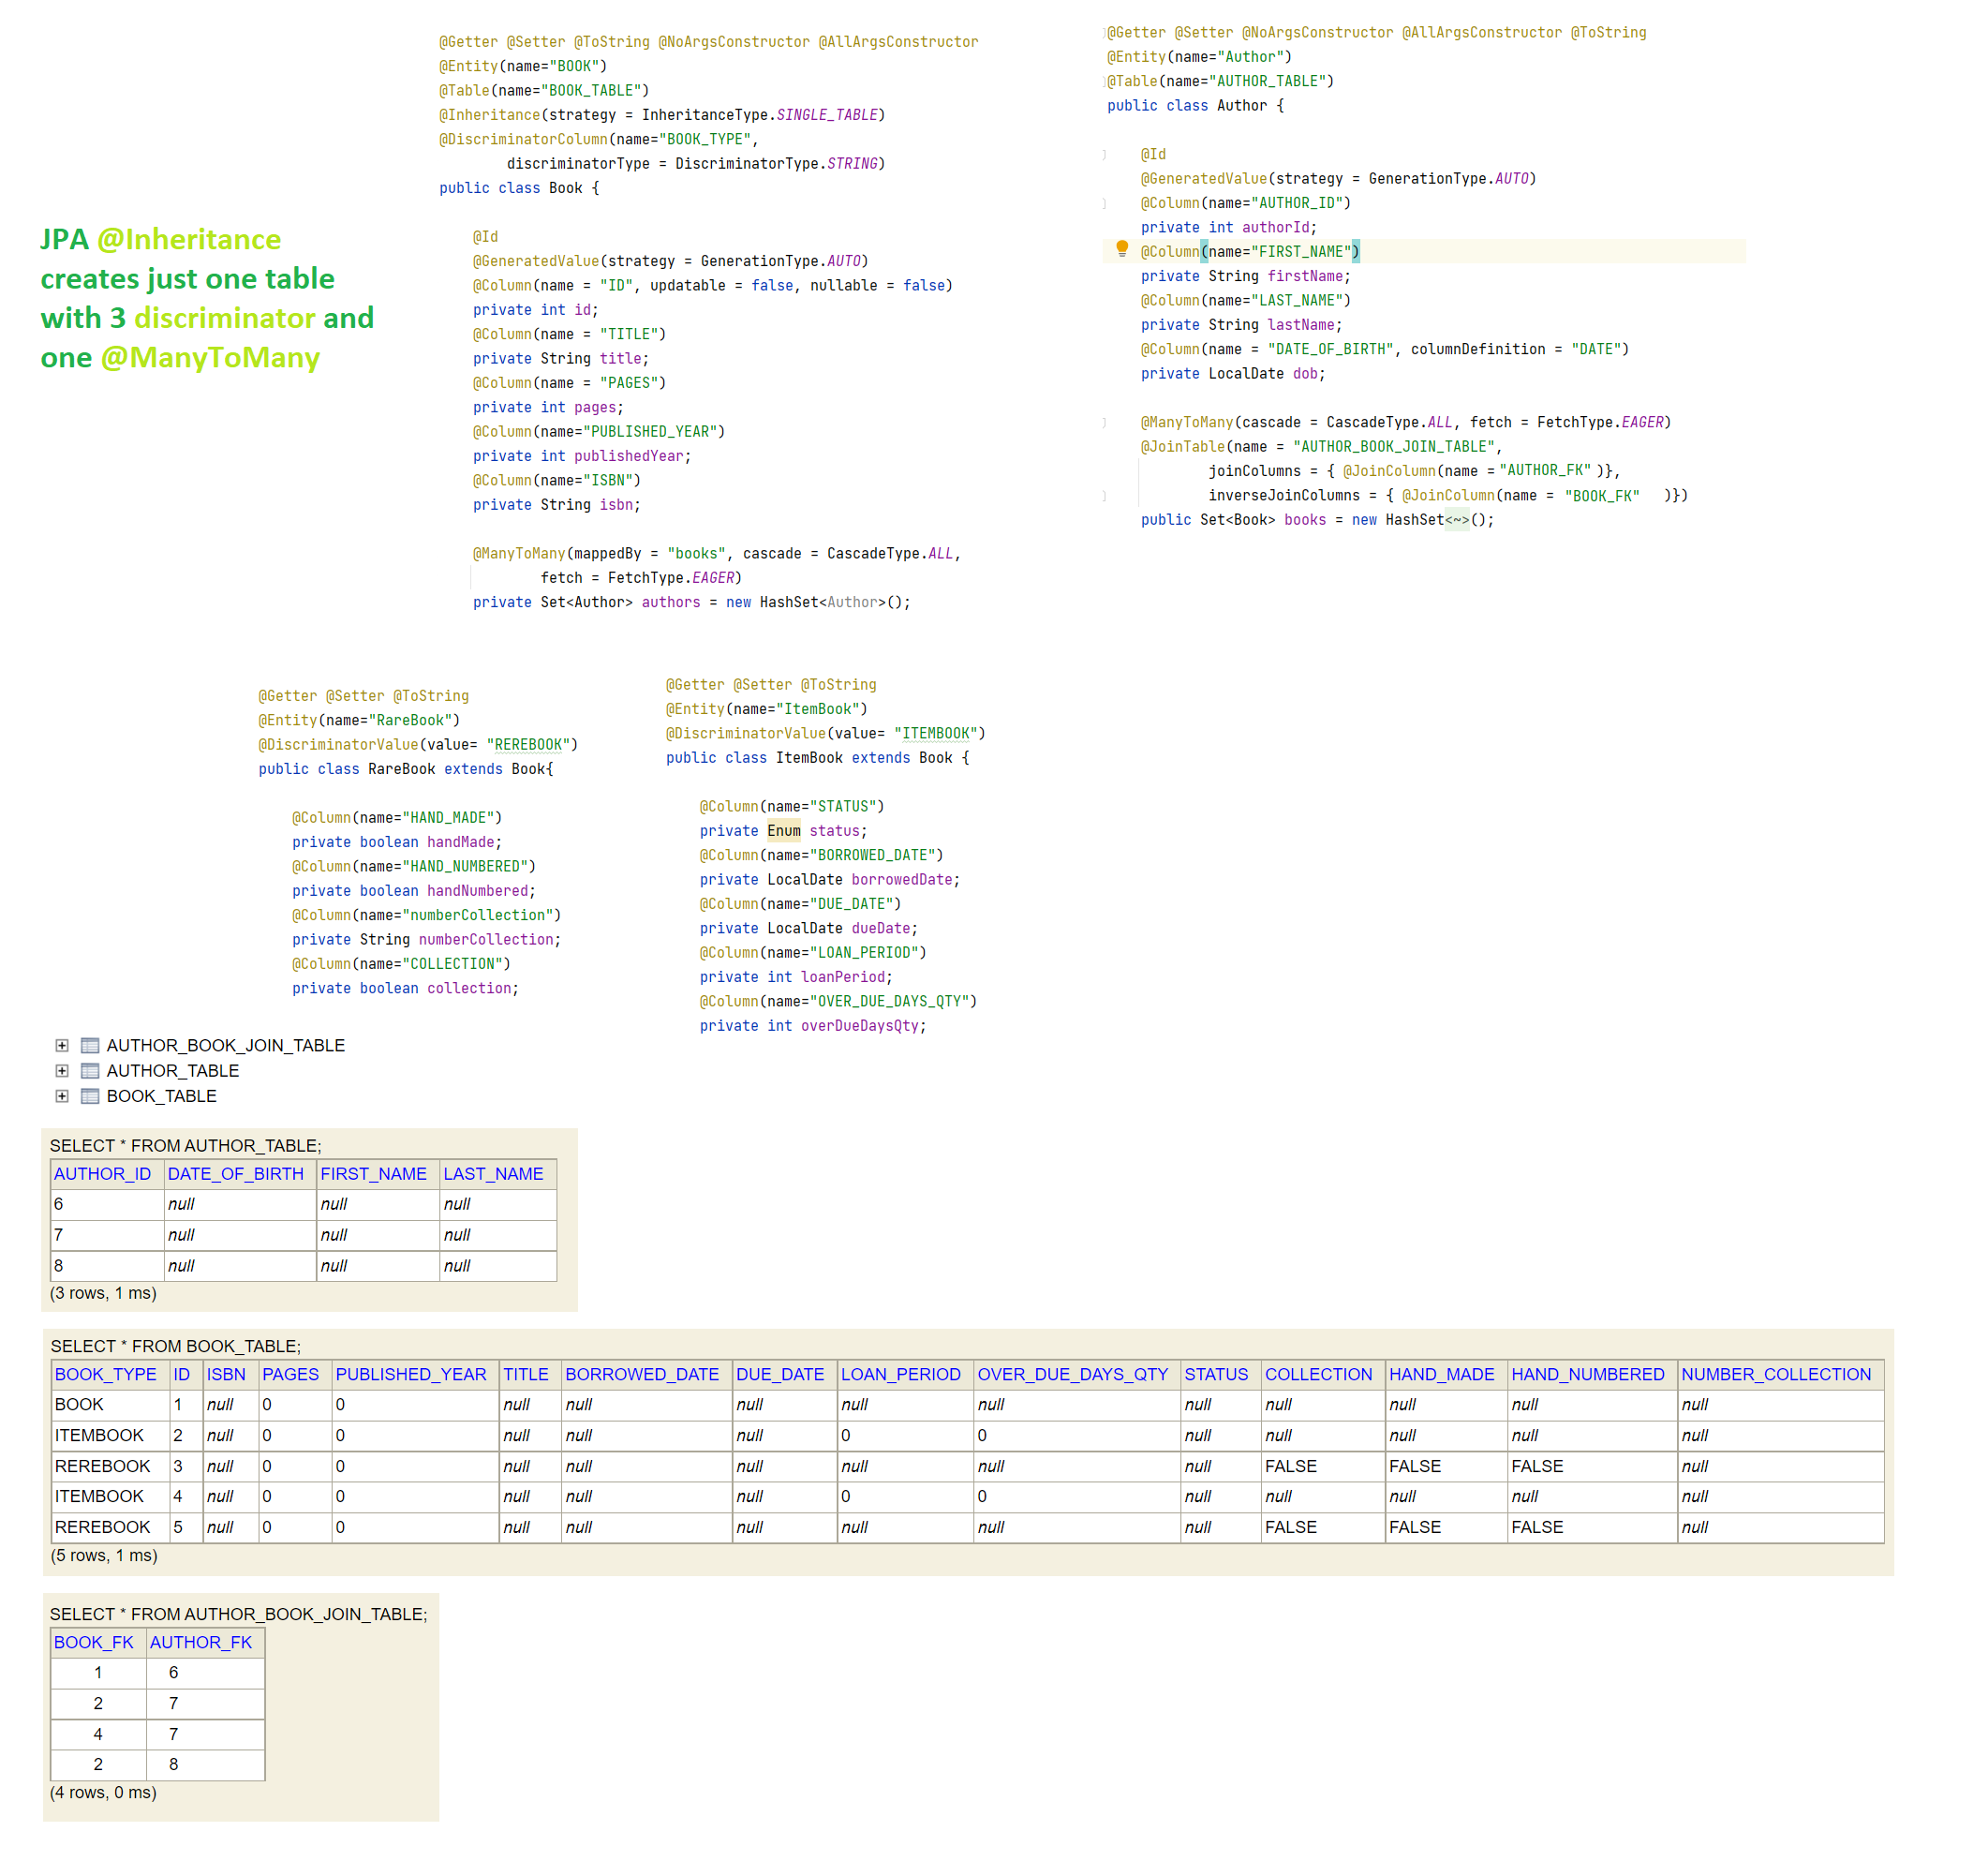Viewport: 1973px width, 1876px height.
Task: Click the NUMBER_COLLECTION column header
Action: 1775,1374
